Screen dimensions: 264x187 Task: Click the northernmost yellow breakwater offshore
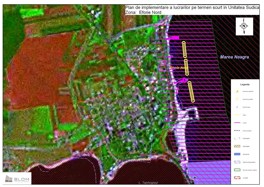coord(184,49)
